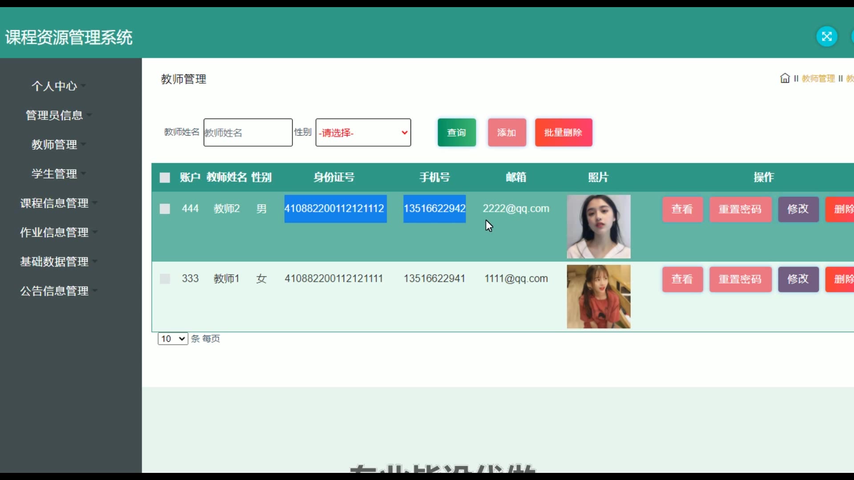Click 重置密码 for teacher 教师1
This screenshot has height=480, width=854.
pyautogui.click(x=740, y=279)
